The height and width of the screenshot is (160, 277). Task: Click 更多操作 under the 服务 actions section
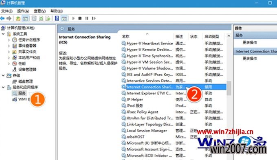click(x=250, y=42)
